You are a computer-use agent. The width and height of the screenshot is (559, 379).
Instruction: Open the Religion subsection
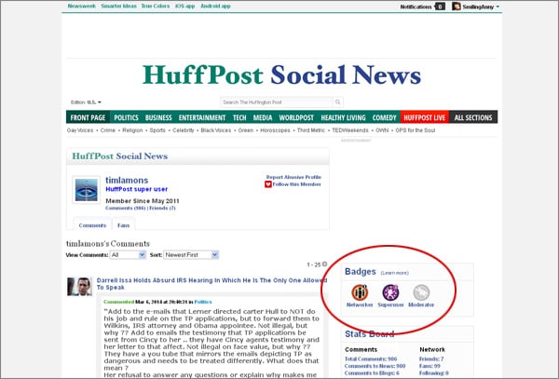[x=132, y=130]
